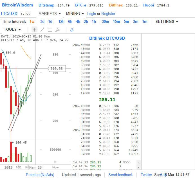Set time interval to 6h
Screen dimensions: 195x180
click(x=70, y=21)
